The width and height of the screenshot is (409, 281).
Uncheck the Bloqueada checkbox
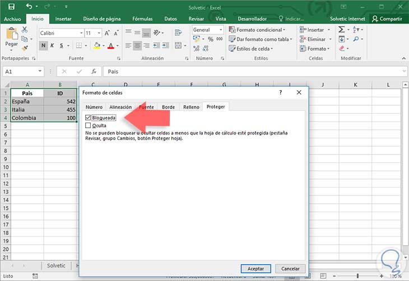[88, 118]
